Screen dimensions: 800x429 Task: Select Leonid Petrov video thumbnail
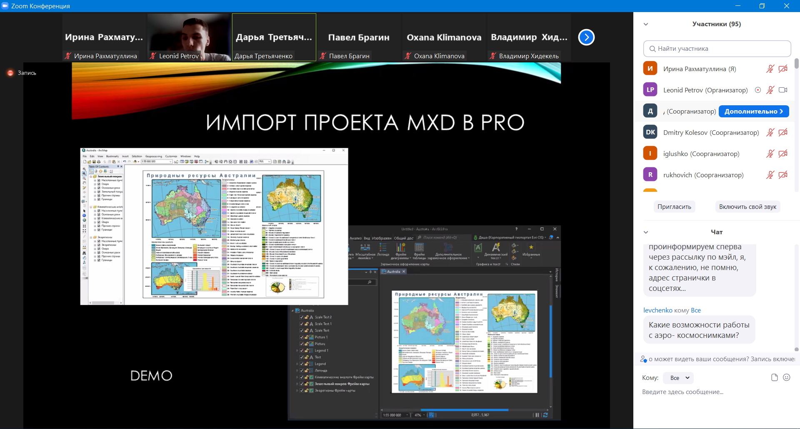(189, 37)
